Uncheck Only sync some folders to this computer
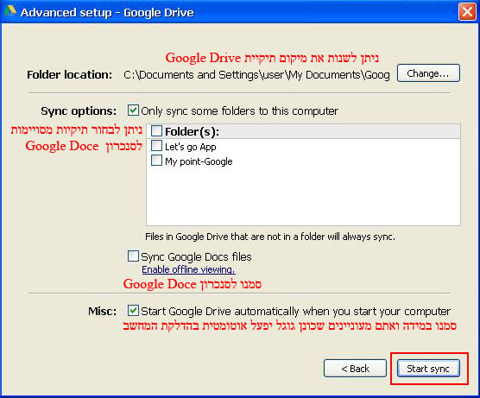Image resolution: width=480 pixels, height=398 pixels. click(x=133, y=111)
